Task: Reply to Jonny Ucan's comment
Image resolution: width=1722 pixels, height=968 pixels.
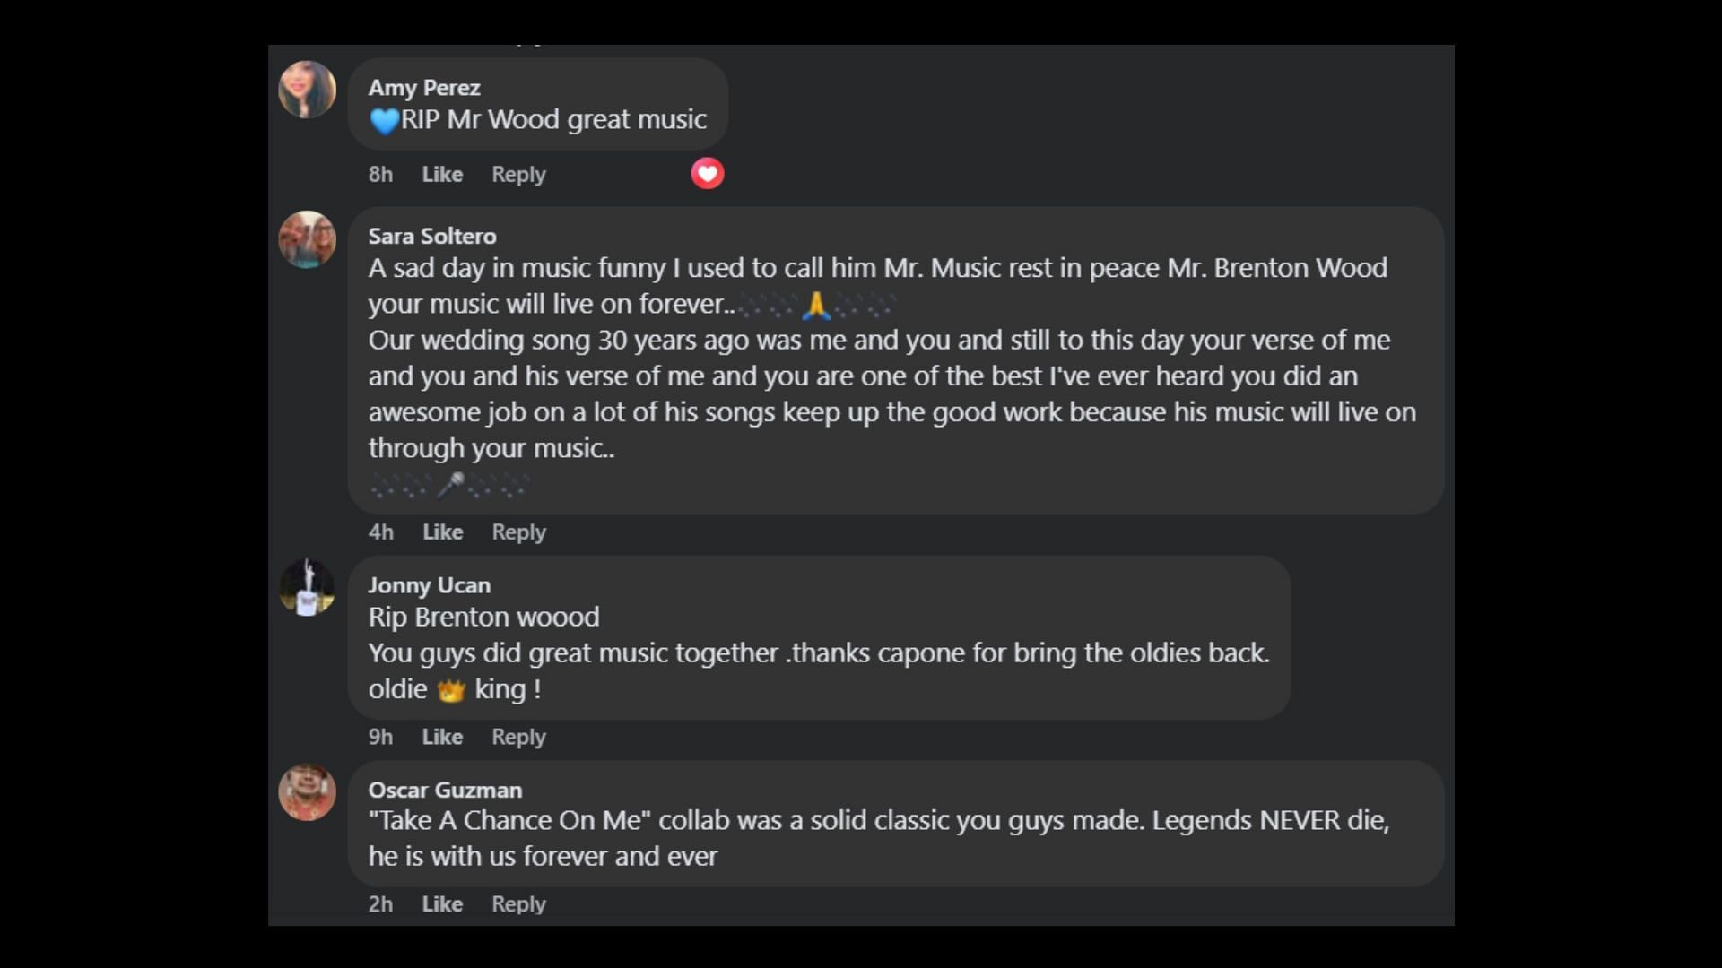Action: click(518, 737)
